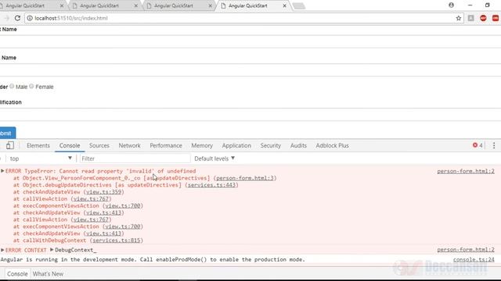Screen dimensions: 501x281
Task: Select the Male radio button
Action: pyautogui.click(x=12, y=87)
